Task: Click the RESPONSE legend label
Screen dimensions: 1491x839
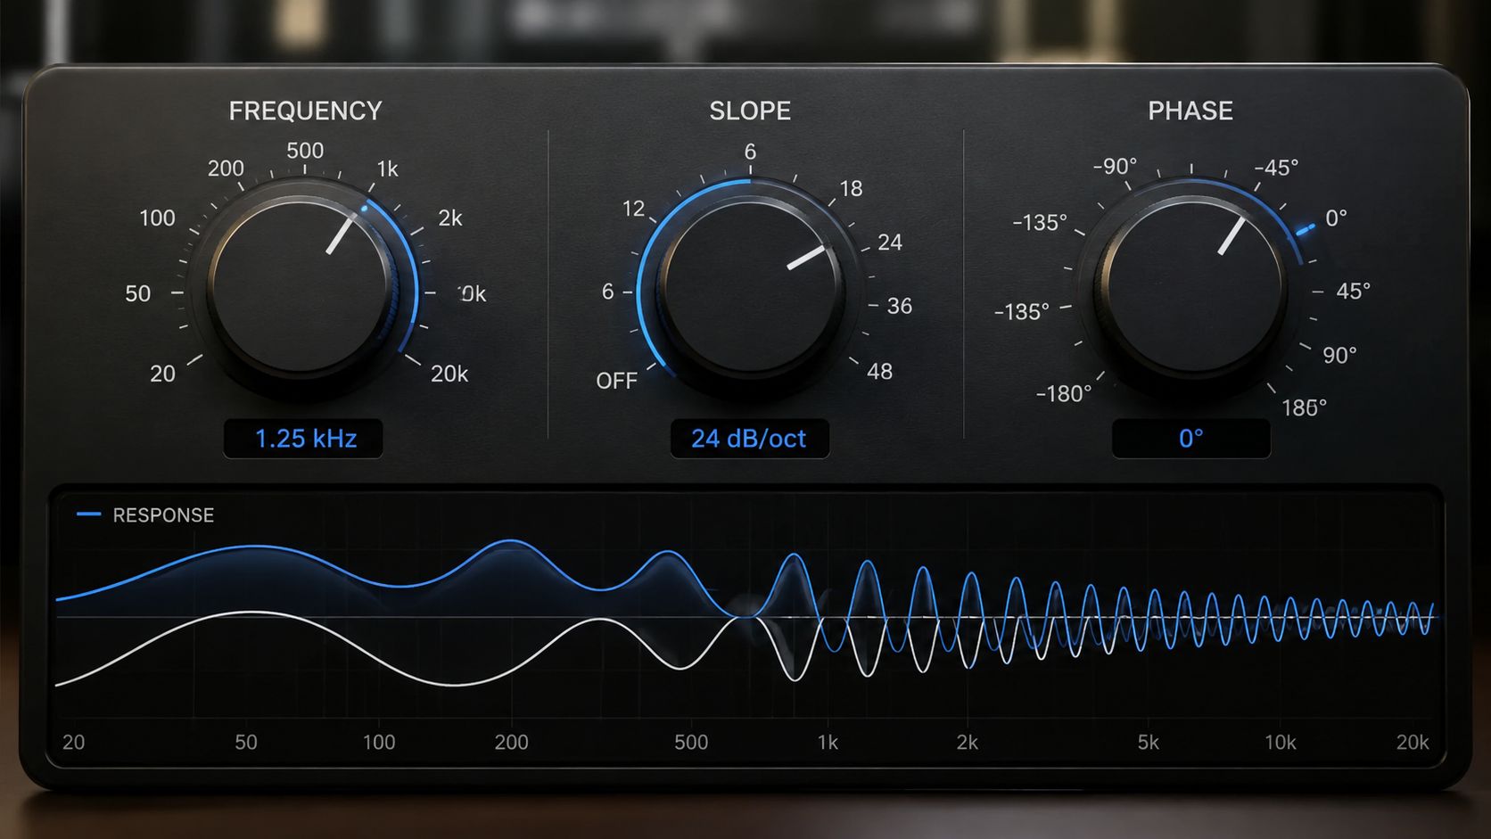Action: (163, 515)
